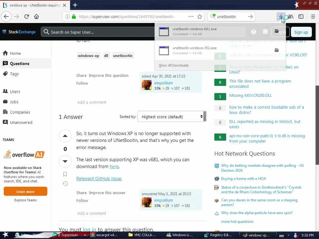The width and height of the screenshot is (319, 239).
Task: Open the site information icon in address bar
Action: pyautogui.click(x=68, y=16)
